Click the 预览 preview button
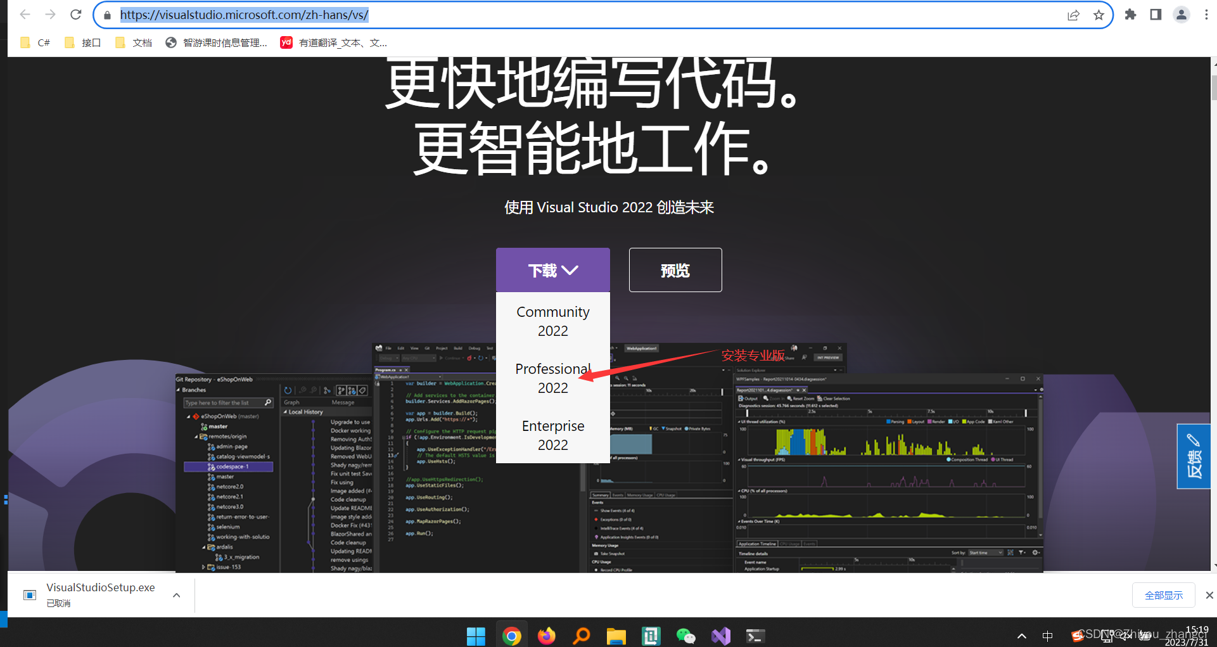This screenshot has width=1217, height=647. (x=675, y=269)
